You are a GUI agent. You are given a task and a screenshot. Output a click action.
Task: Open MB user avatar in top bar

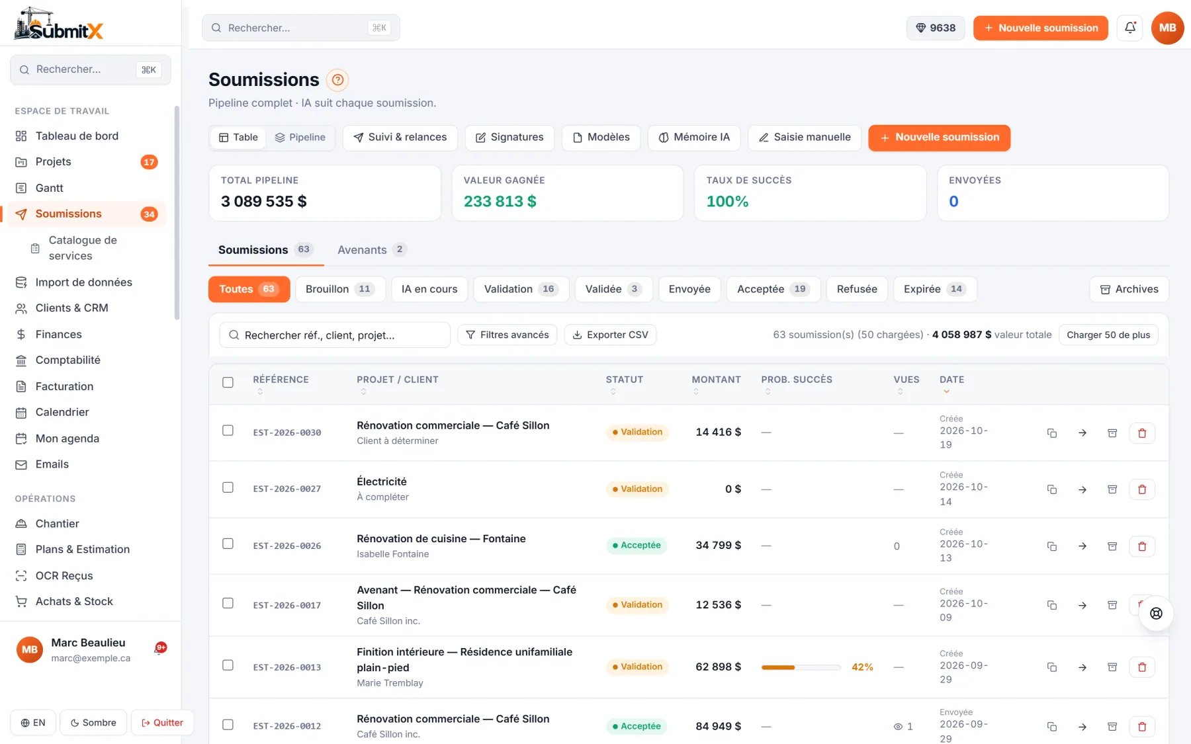click(1167, 28)
